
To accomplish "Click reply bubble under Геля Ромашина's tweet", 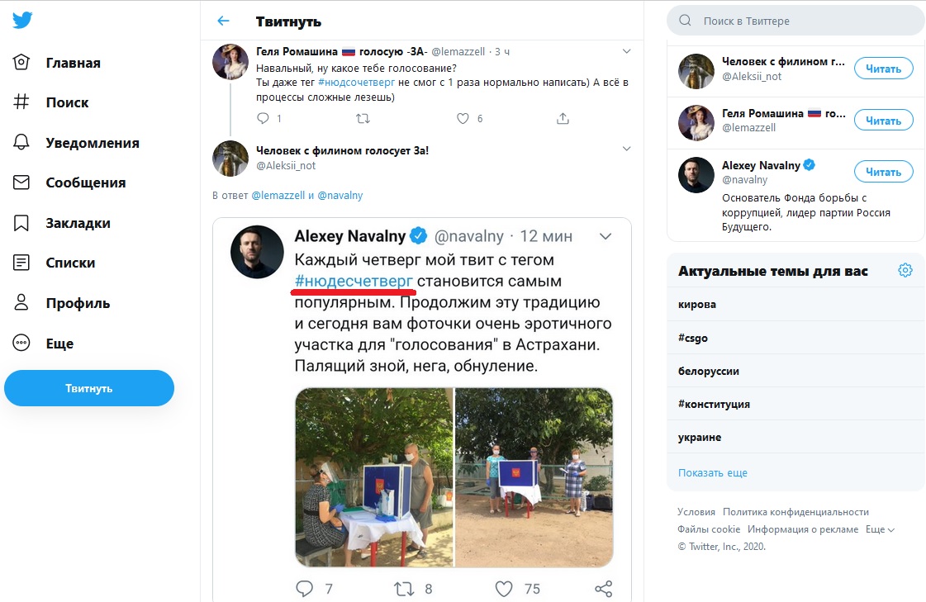I will coord(264,118).
